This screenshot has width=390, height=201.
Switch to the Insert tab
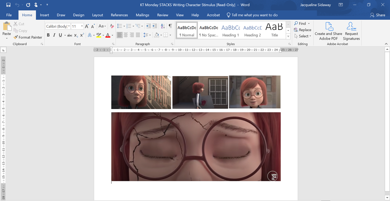point(45,15)
